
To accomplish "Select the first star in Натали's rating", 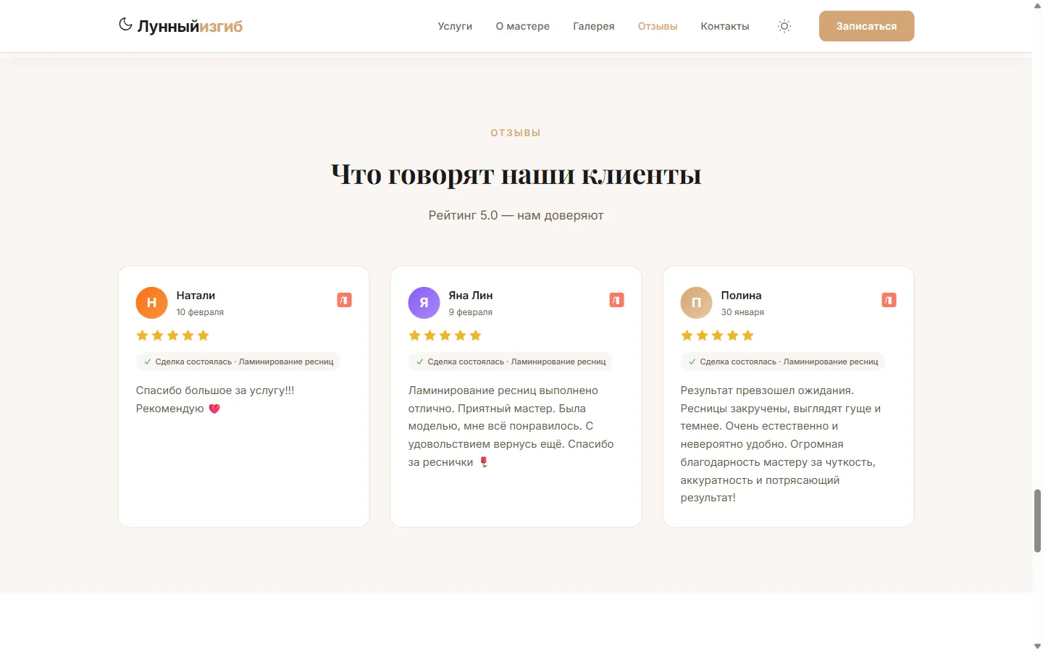I will tap(141, 335).
